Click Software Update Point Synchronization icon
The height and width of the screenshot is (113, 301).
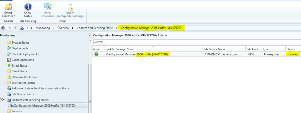pos(9,88)
